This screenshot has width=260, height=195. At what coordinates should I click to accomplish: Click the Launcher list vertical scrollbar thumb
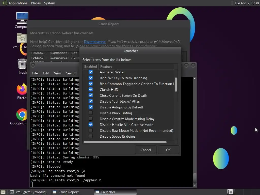[x=176, y=85]
